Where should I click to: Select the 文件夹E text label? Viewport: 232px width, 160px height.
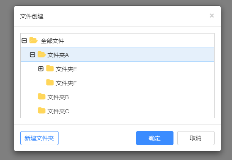pyautogui.click(x=66, y=69)
